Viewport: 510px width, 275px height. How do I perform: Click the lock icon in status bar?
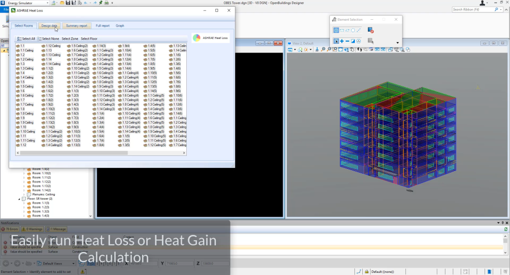pos(366,272)
